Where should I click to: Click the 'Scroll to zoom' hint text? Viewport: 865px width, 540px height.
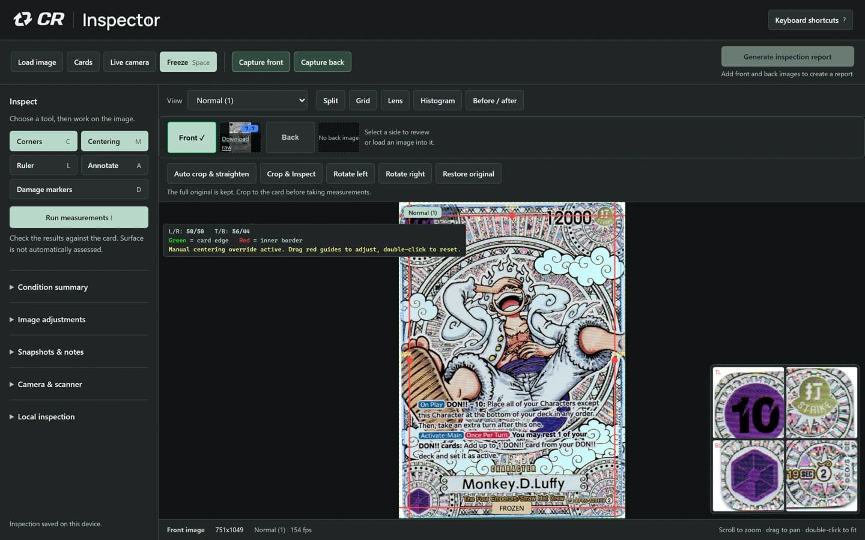[788, 530]
